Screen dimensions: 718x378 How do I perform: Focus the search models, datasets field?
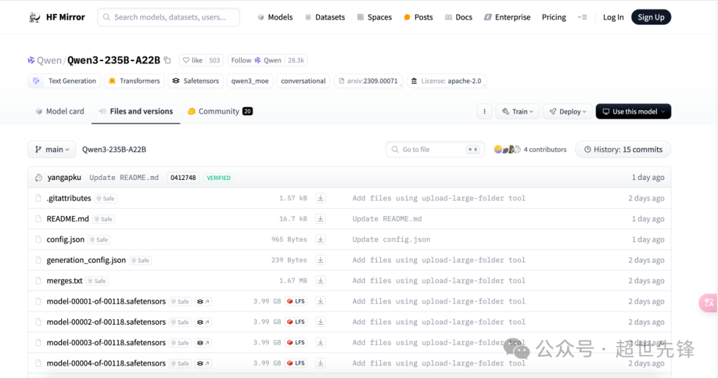168,17
